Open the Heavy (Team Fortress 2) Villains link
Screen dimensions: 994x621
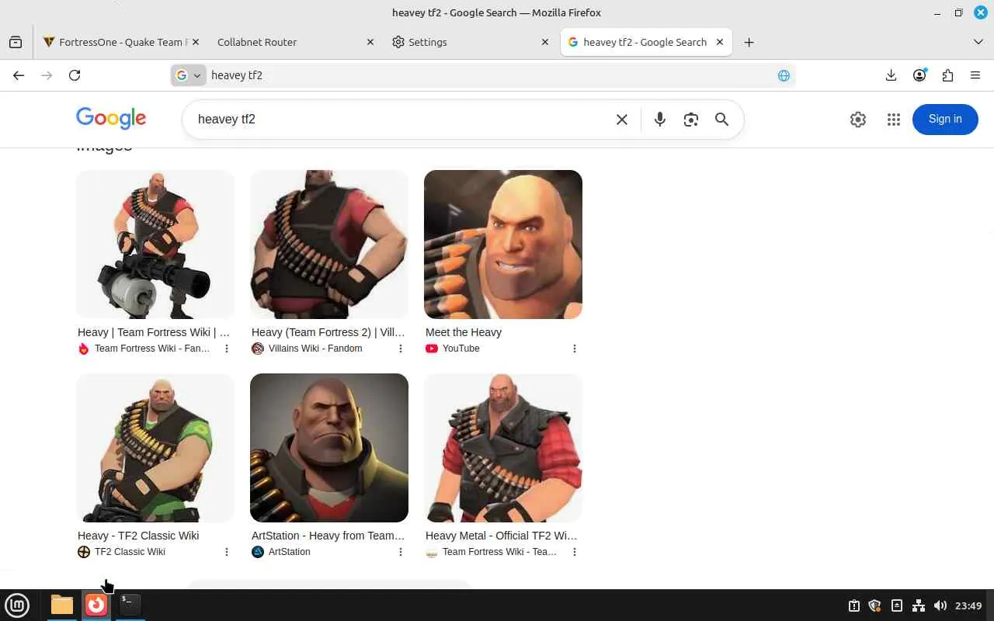tap(328, 332)
